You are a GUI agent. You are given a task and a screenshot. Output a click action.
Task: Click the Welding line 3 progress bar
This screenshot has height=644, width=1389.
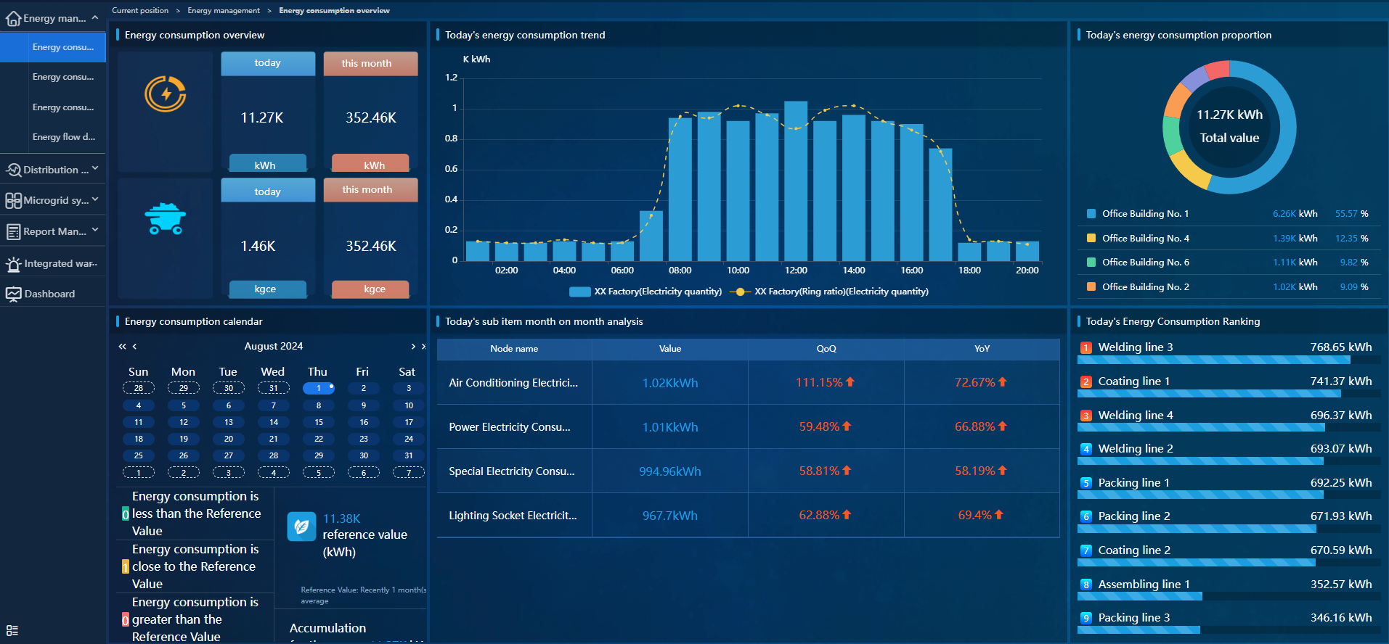click(x=1213, y=360)
